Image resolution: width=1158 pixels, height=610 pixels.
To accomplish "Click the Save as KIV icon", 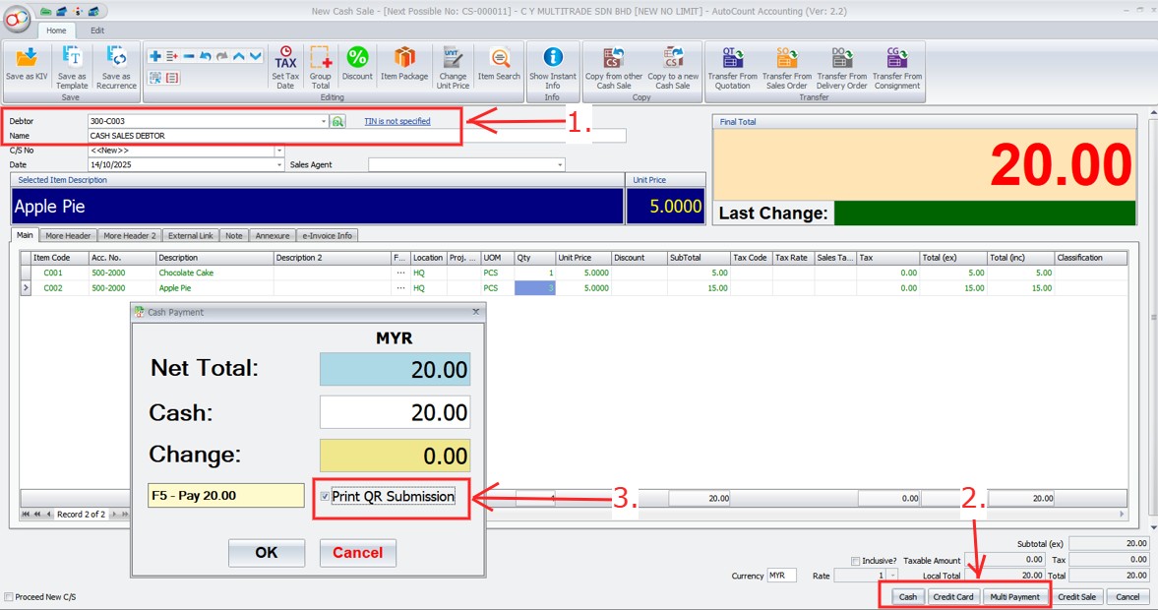I will 28,65.
